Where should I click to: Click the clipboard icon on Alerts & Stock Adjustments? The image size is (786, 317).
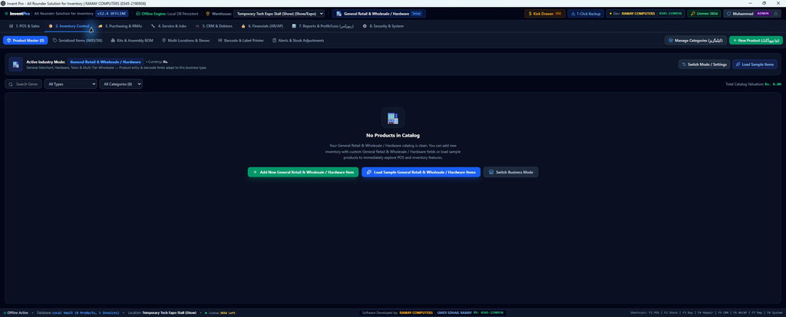tap(274, 40)
